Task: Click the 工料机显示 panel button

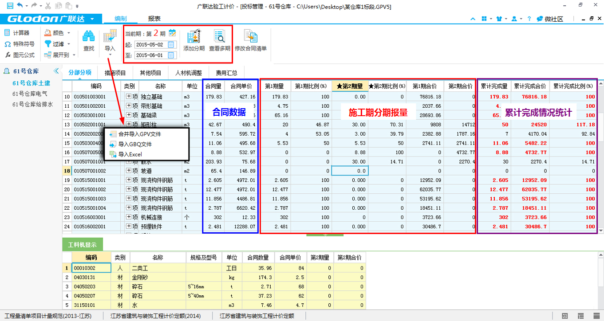Action: click(83, 244)
